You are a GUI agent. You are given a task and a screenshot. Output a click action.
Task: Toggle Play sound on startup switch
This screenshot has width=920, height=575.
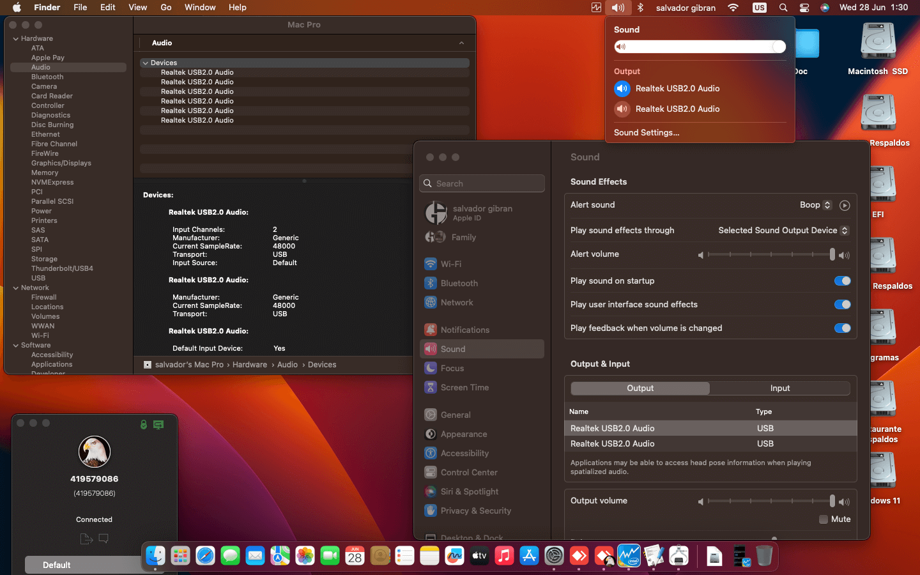point(843,281)
